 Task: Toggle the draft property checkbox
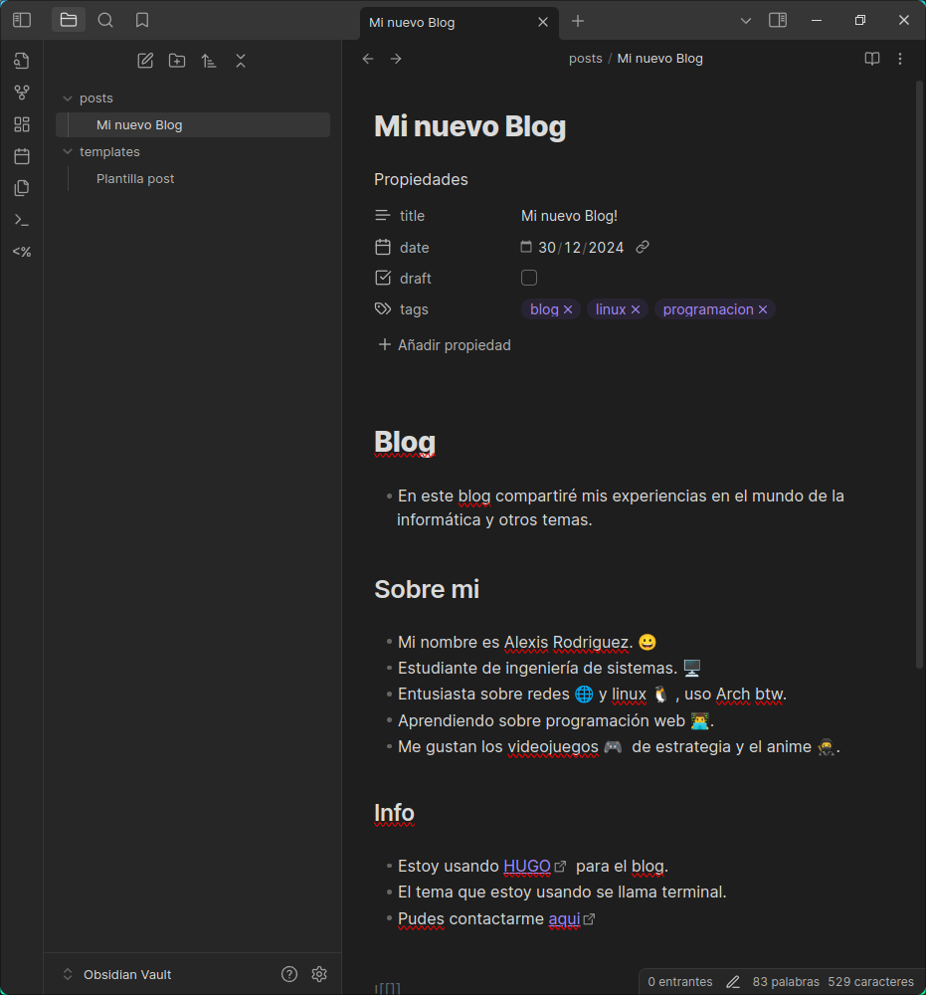pos(529,278)
